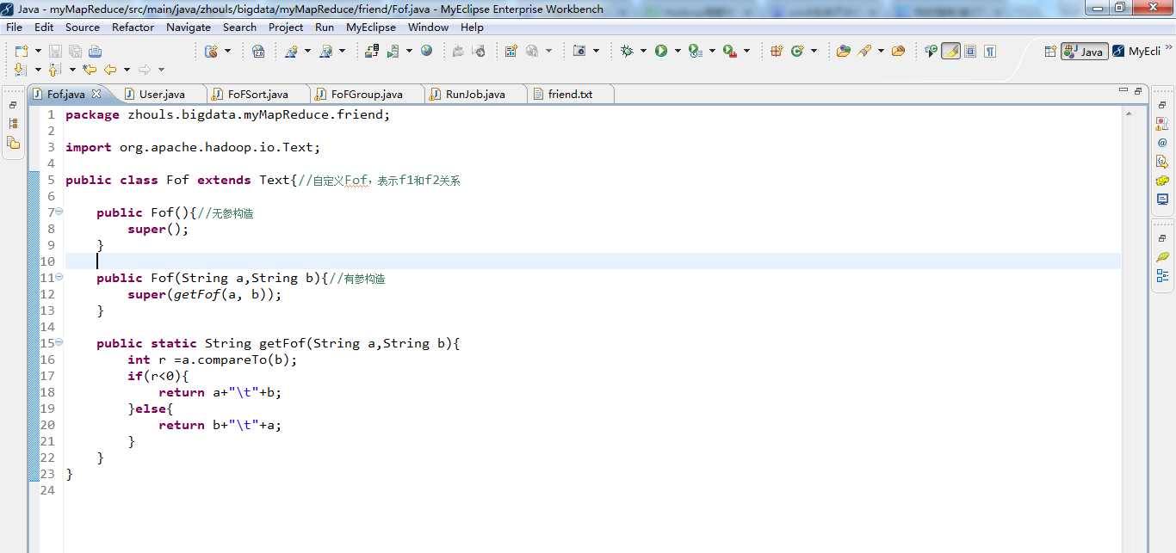The height and width of the screenshot is (553, 1176).
Task: Click the New Java Package icon
Action: coord(777,51)
